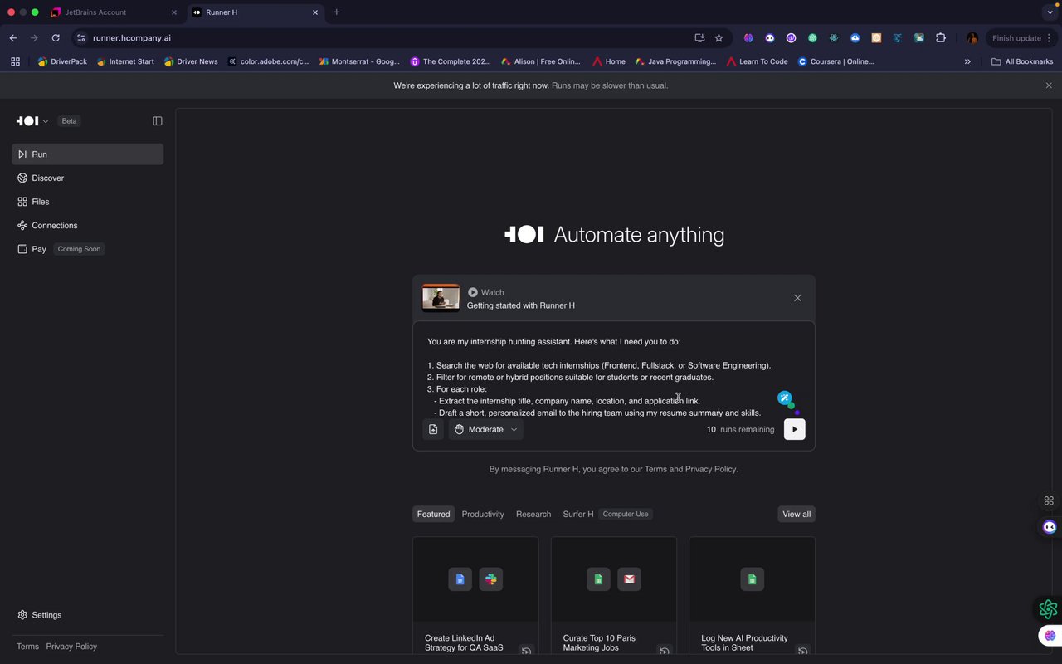Click the install app icon in address bar
Viewport: 1062px width, 664px height.
pyautogui.click(x=699, y=38)
